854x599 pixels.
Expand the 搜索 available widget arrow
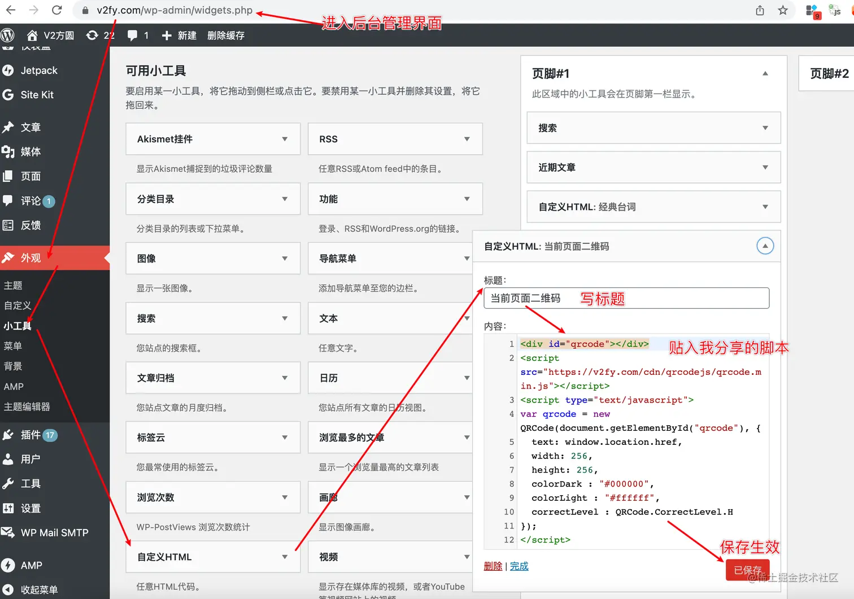285,318
